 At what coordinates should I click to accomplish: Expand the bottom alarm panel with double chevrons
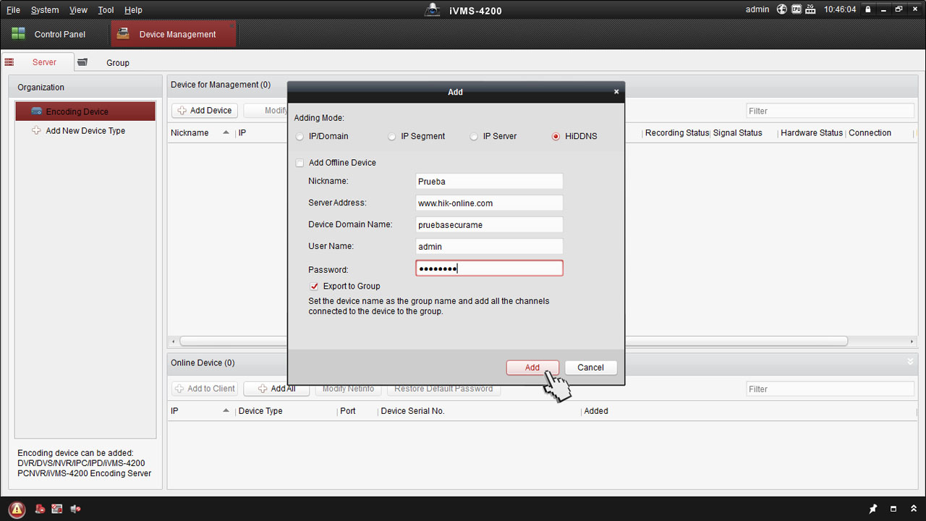click(914, 509)
